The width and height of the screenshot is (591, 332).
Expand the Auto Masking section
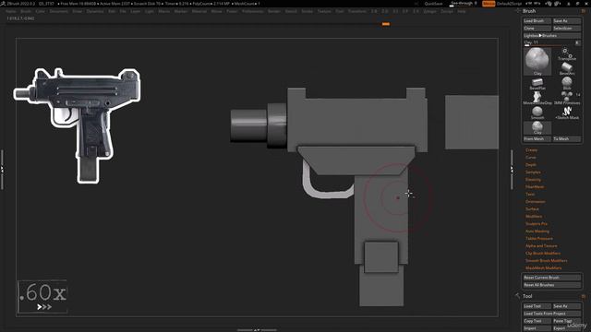[x=537, y=231]
